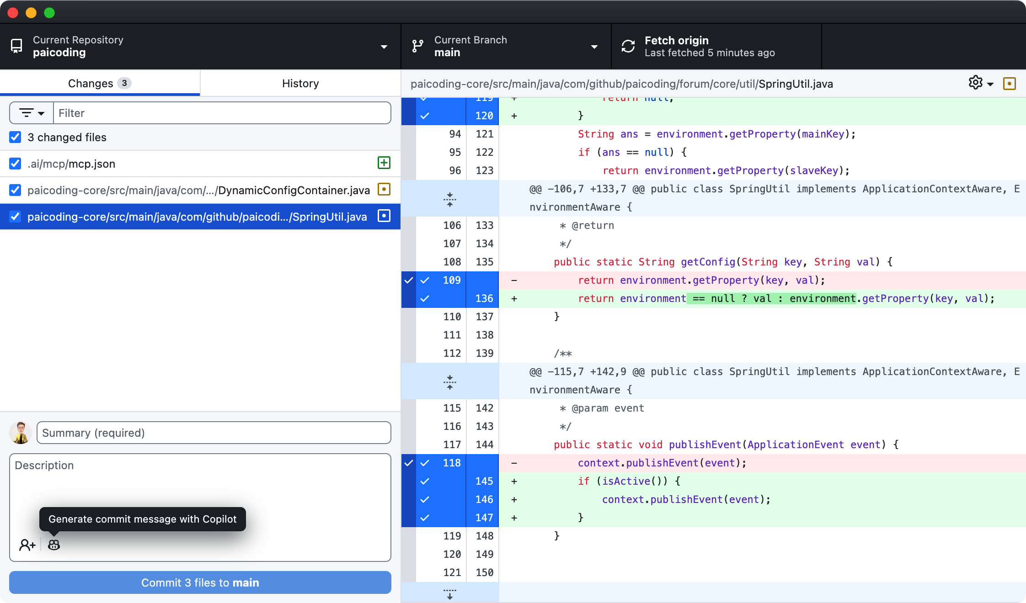Switch to the History tab
This screenshot has height=603, width=1026.
[300, 83]
